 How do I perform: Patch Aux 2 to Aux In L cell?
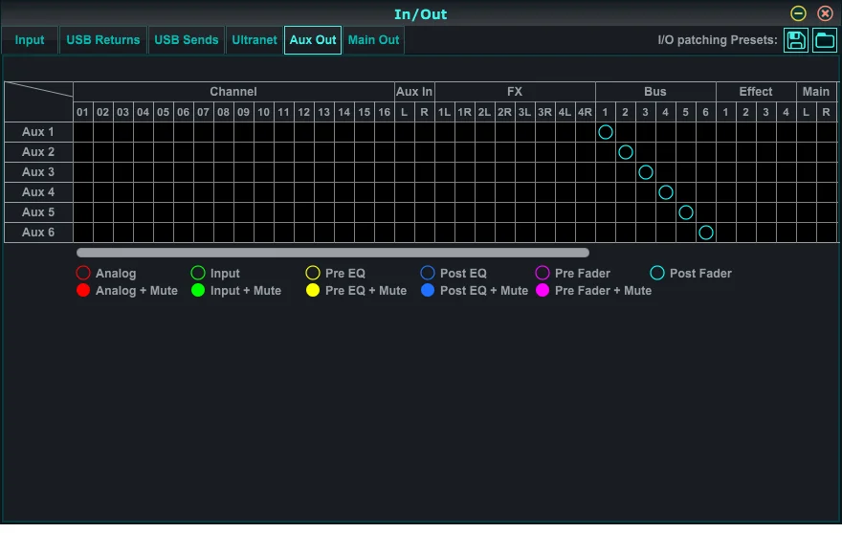tap(405, 152)
